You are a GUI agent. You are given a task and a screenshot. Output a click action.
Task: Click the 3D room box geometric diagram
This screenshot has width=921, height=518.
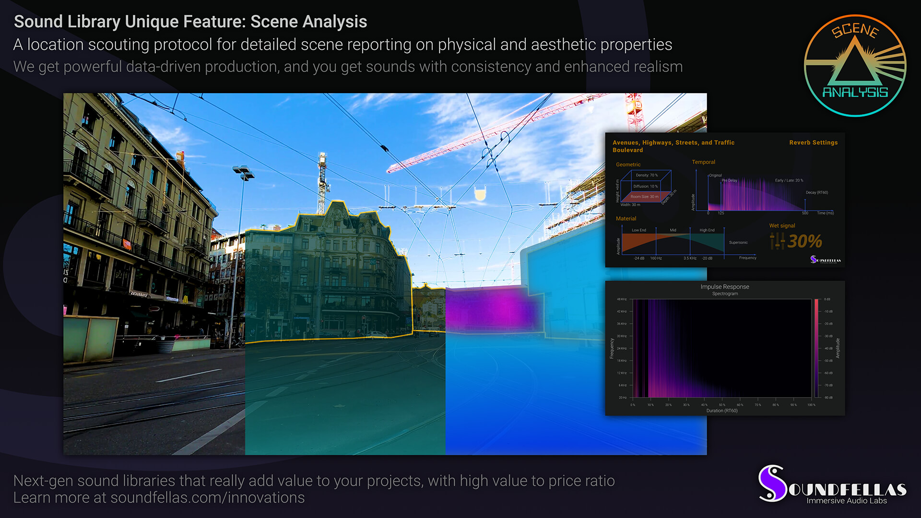646,187
